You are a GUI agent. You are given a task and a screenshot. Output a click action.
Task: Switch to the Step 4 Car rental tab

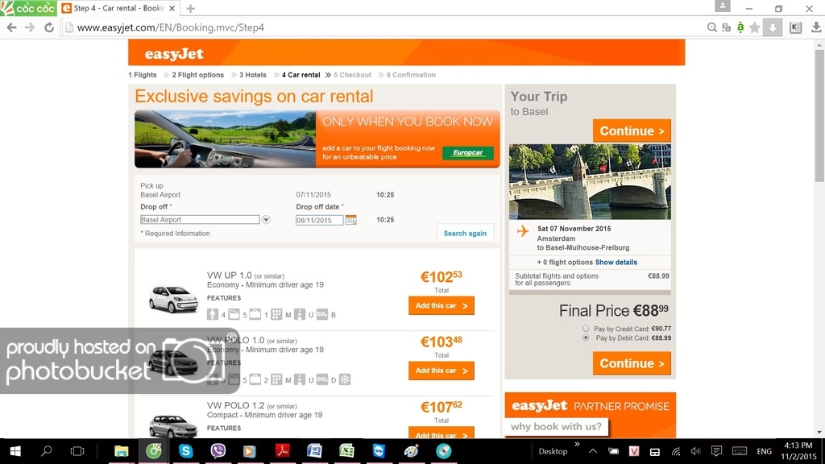pos(118,8)
